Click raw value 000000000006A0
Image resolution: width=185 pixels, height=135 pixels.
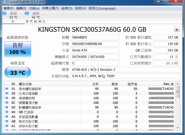161,117
